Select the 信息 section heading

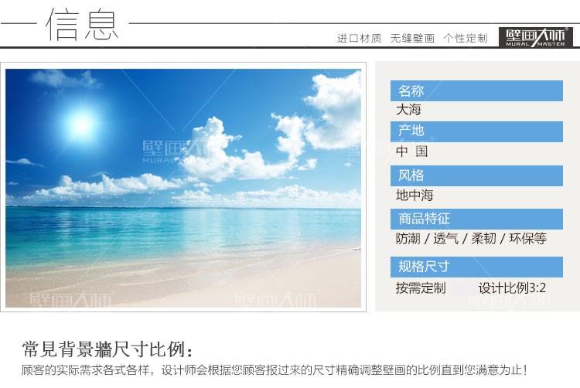click(82, 25)
